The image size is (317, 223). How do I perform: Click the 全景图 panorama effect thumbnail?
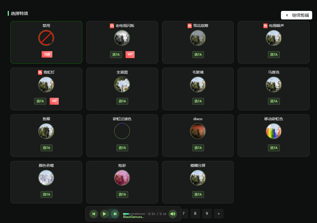tap(122, 84)
